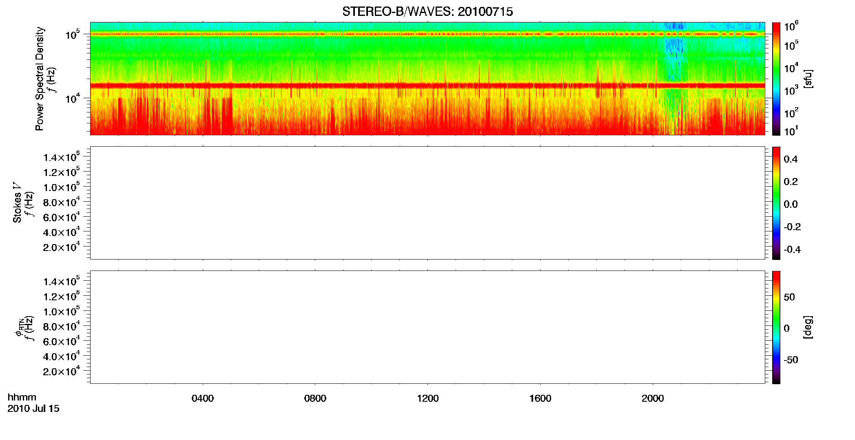The width and height of the screenshot is (855, 440).
Task: Select the 1200 time tick label
Action: [x=428, y=398]
